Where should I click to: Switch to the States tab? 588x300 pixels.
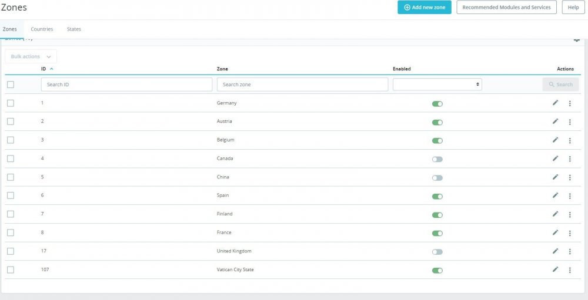coord(74,29)
